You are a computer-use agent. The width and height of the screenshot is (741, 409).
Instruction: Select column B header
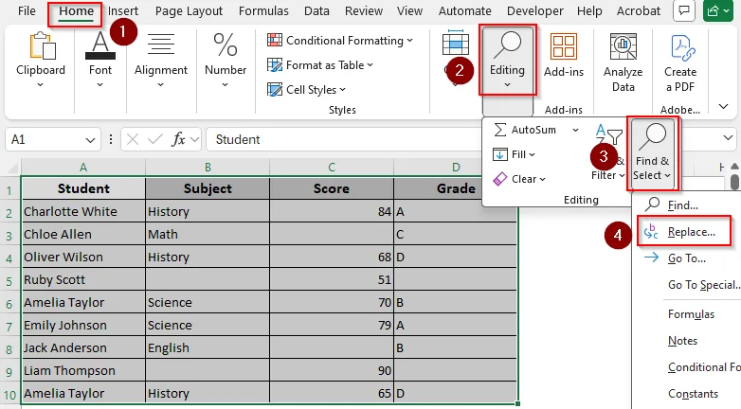(208, 168)
